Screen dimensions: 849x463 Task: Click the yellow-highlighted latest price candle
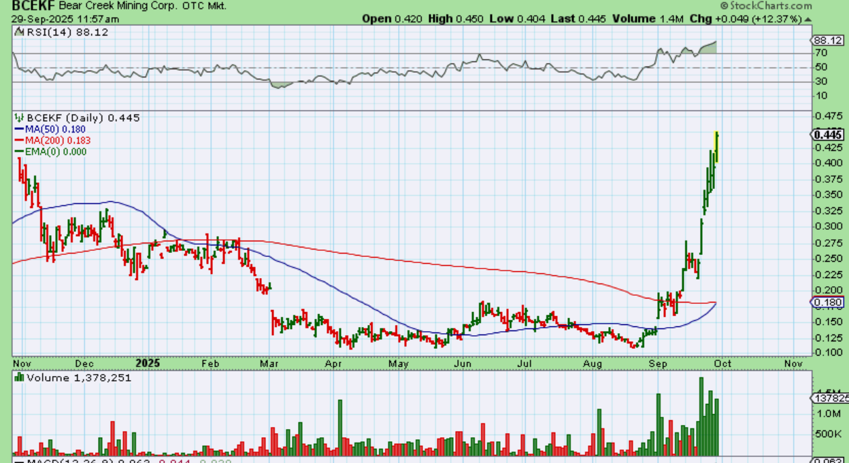pyautogui.click(x=716, y=145)
